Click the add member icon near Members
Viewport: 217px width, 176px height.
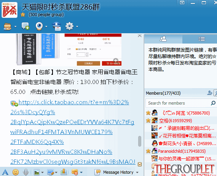(209, 93)
